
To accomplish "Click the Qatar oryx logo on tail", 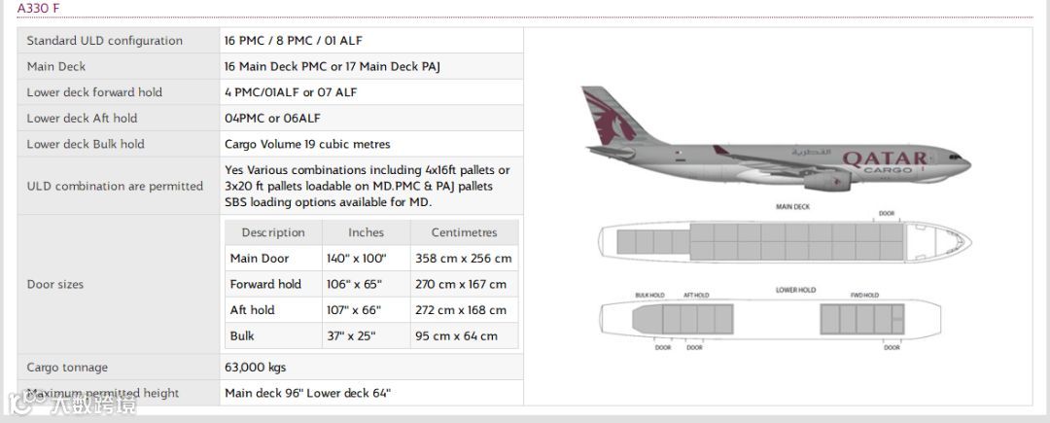I will pyautogui.click(x=607, y=119).
